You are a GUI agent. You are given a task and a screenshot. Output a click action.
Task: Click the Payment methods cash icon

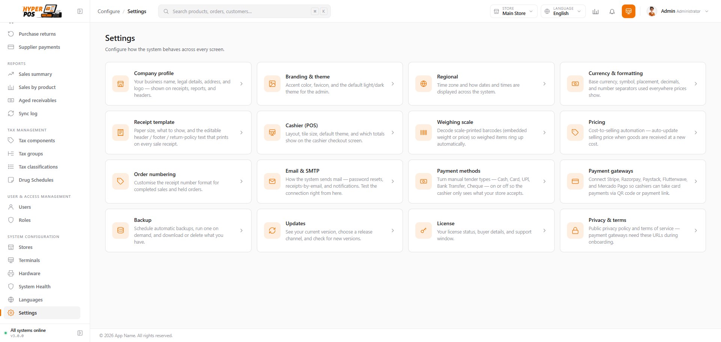(x=424, y=181)
